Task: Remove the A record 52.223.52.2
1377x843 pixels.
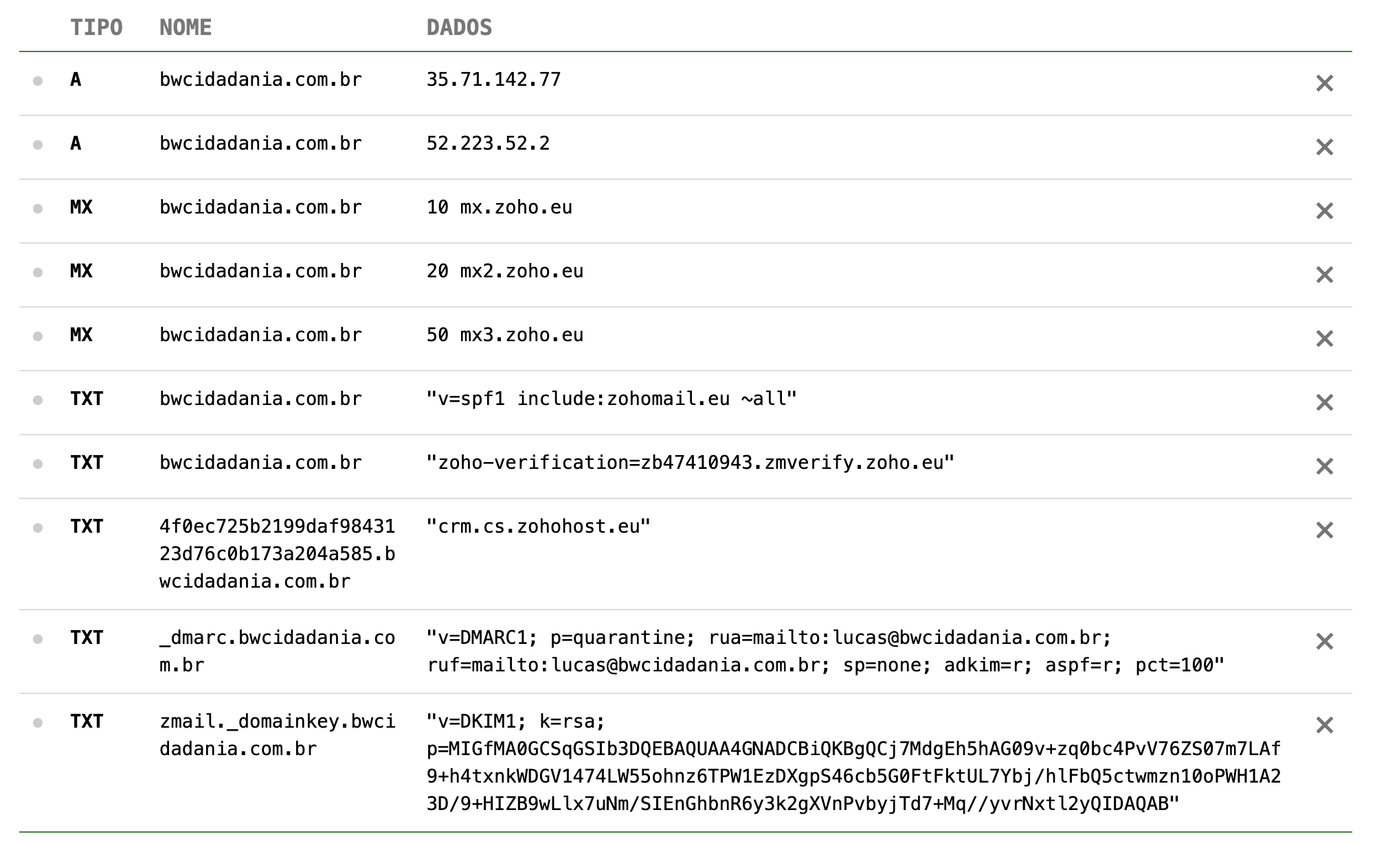Action: tap(1324, 147)
